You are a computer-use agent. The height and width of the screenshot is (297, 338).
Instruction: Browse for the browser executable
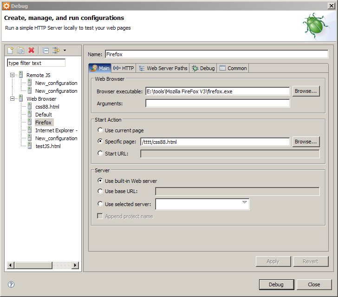(x=305, y=91)
